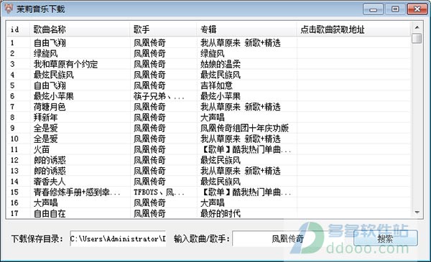Click artist 凤凰传奇 in row 3

(x=149, y=65)
